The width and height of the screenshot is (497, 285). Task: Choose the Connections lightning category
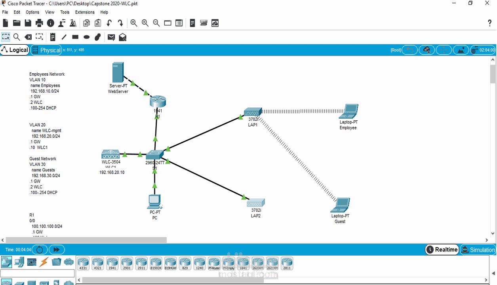(x=44, y=262)
